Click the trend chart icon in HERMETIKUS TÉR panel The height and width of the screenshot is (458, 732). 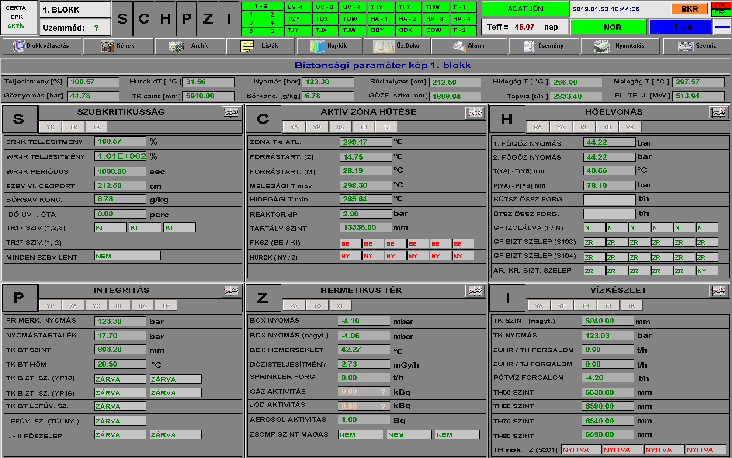coord(475,291)
